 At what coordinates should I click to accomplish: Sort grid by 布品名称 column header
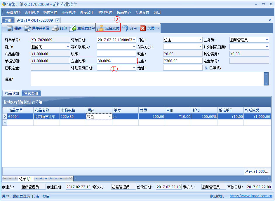46,110
